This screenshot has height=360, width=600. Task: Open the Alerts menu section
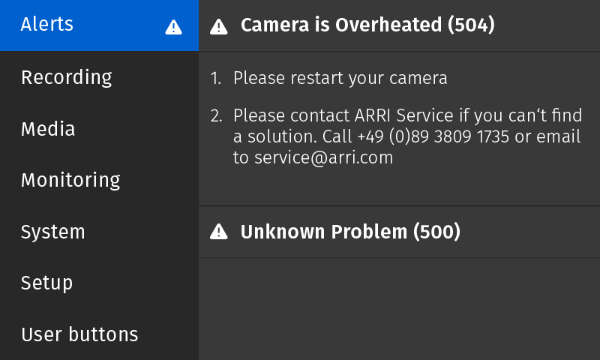(47, 24)
